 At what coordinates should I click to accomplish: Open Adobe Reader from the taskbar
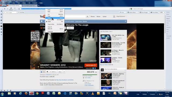click(x=43, y=93)
